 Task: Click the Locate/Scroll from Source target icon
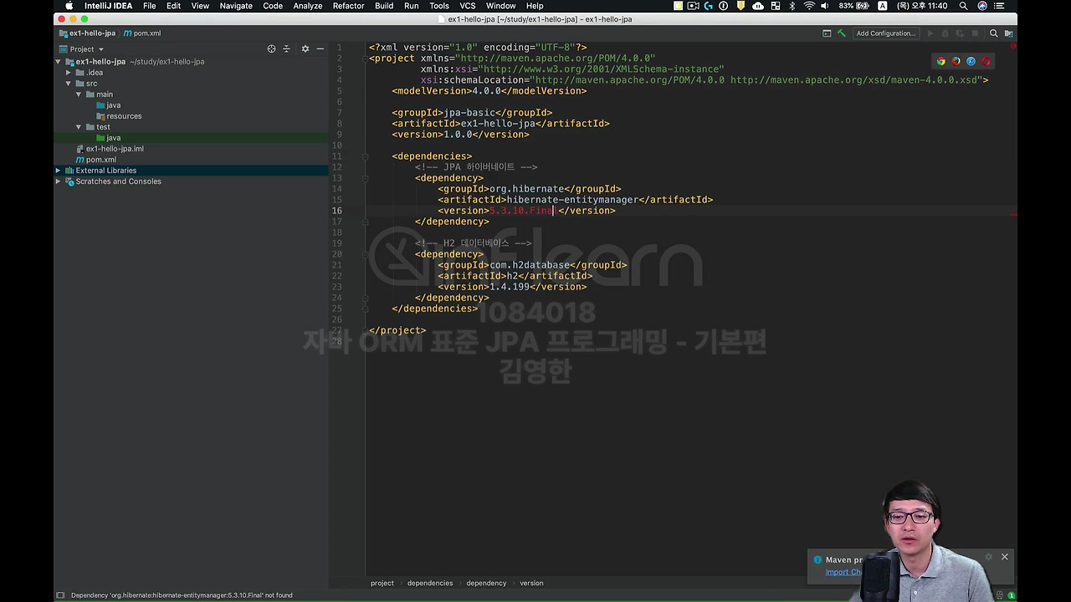pos(271,48)
